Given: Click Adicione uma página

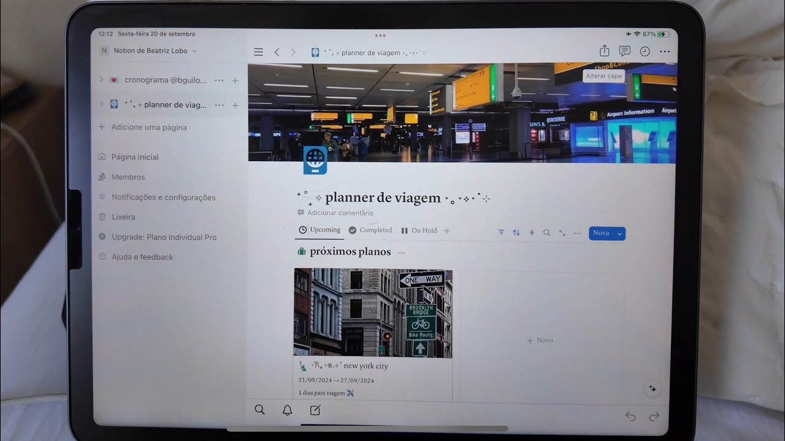Looking at the screenshot, I should point(143,127).
